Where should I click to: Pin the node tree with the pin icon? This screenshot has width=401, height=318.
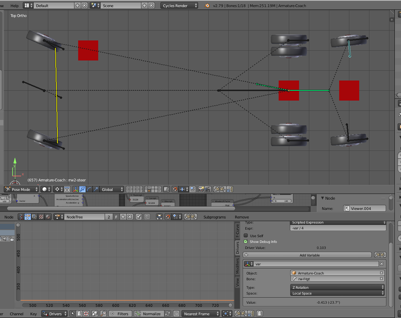point(139,217)
